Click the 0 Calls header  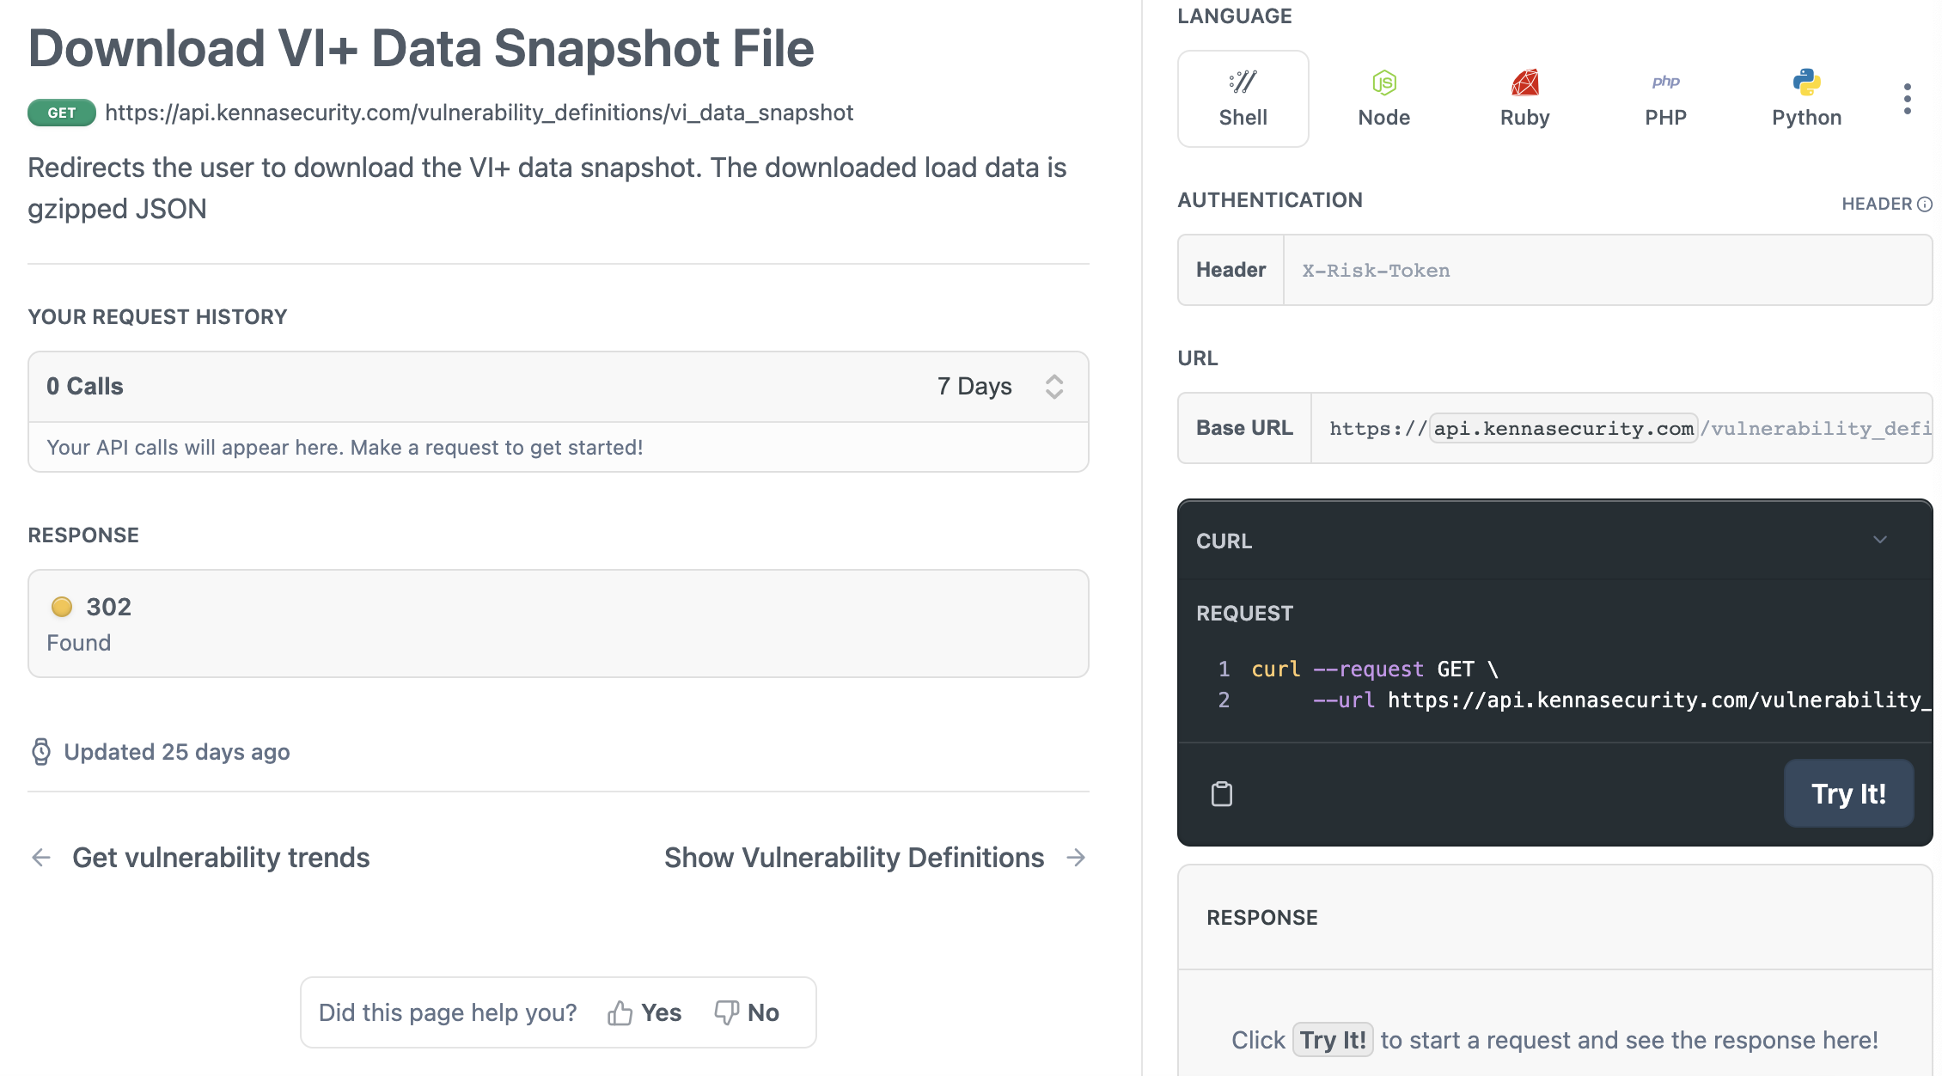point(85,387)
